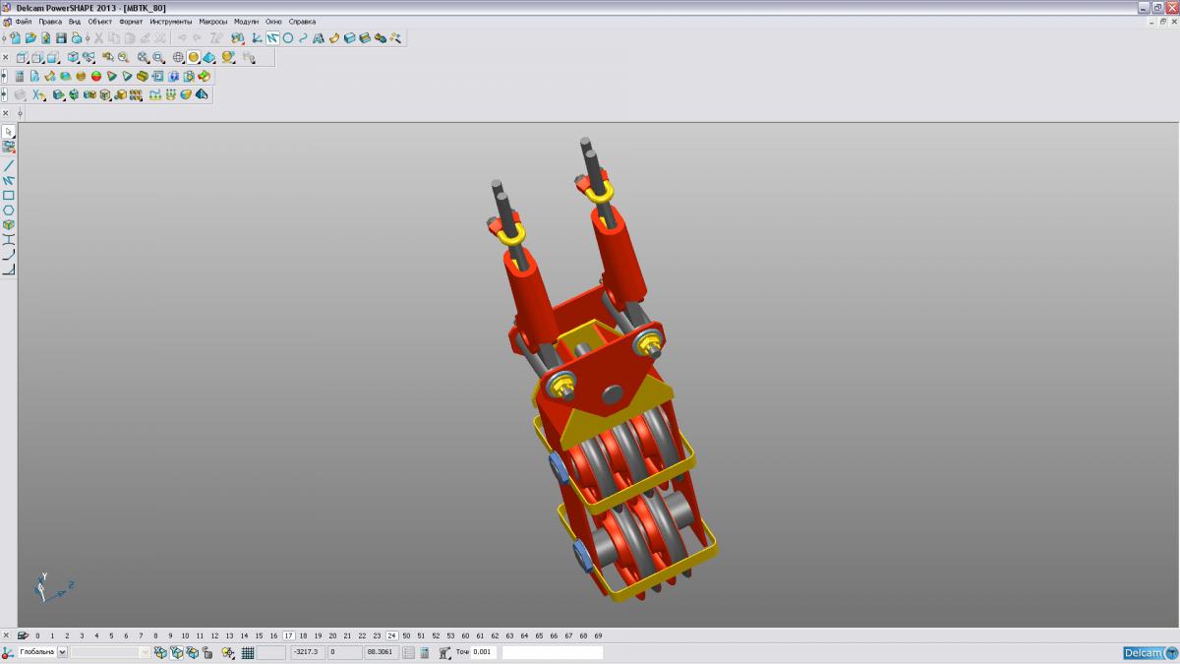The image size is (1180, 664).
Task: Toggle level 0 visibility
Action: (37, 635)
